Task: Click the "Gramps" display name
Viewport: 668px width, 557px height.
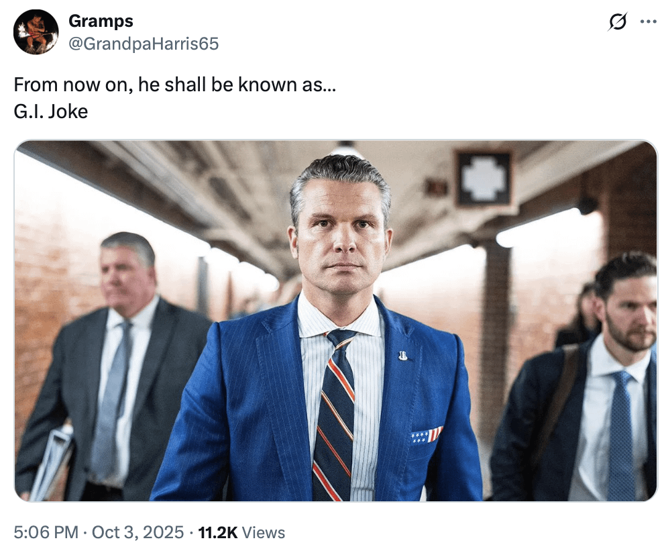Action: (101, 21)
